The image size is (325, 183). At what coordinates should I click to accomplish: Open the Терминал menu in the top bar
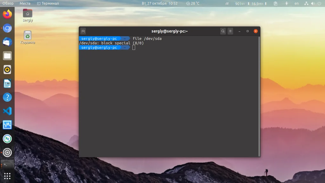pos(48,3)
